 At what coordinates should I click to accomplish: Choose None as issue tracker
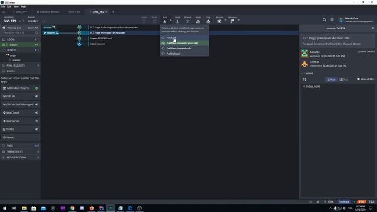(x=20, y=137)
